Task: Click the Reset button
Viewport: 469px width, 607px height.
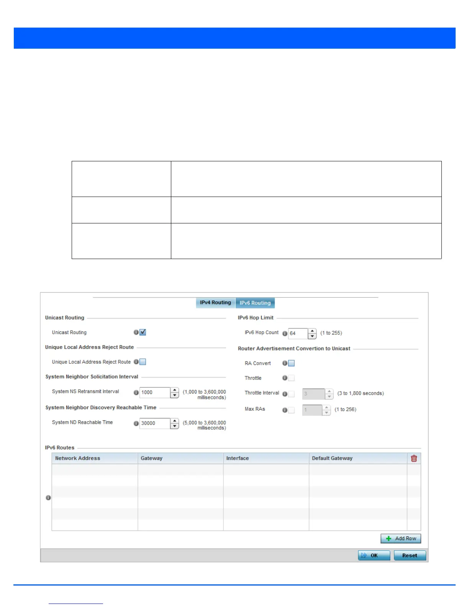Action: click(x=410, y=555)
